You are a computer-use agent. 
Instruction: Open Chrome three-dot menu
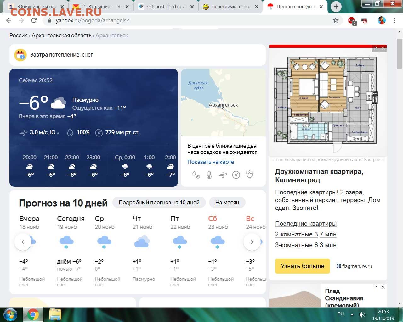pos(394,20)
